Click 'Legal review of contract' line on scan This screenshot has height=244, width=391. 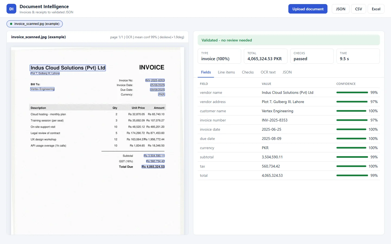point(45,133)
